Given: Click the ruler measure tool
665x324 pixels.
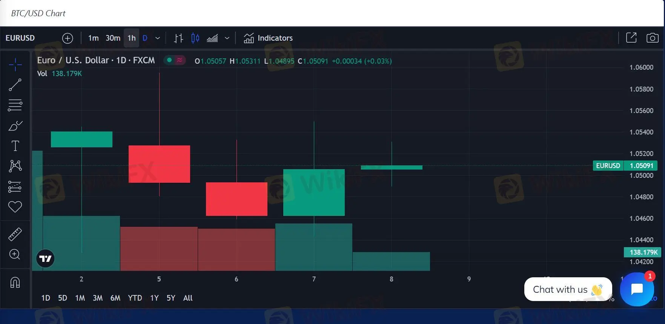Looking at the screenshot, I should click(15, 234).
